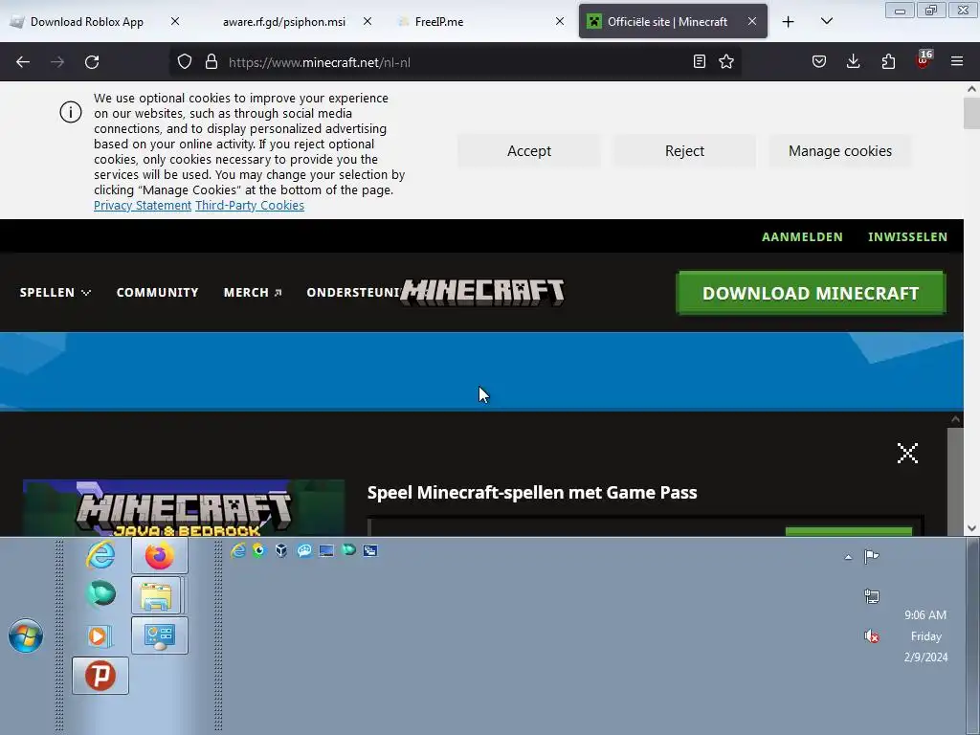The image size is (980, 735).
Task: Close the Minecraft tab
Action: (x=752, y=21)
